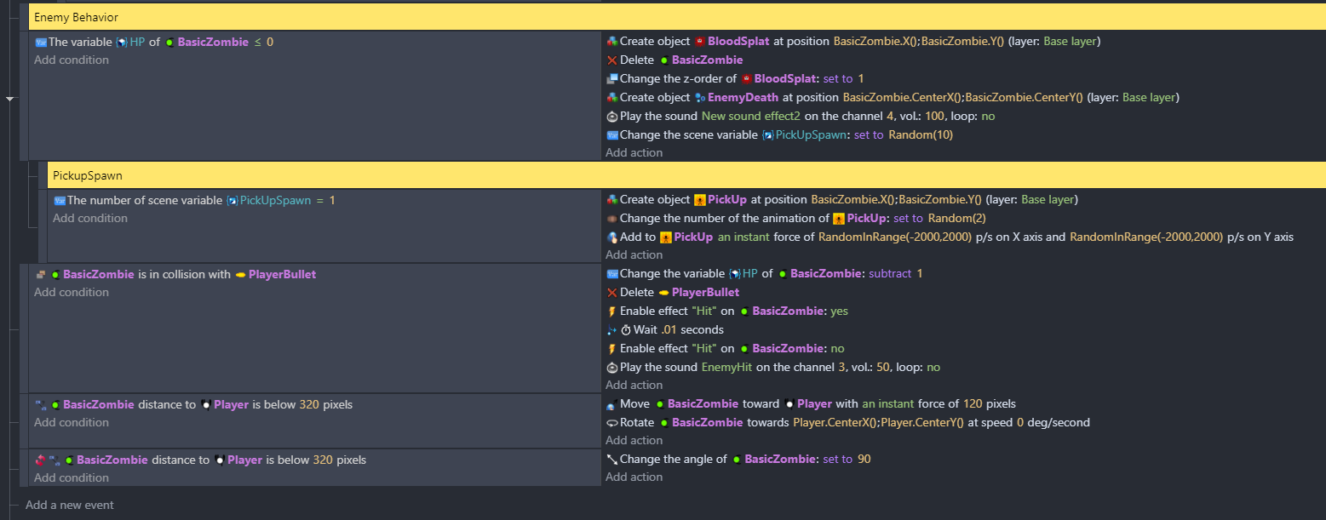1326x520 pixels.
Task: Click the Rotate BasicZombie action icon
Action: coord(611,422)
